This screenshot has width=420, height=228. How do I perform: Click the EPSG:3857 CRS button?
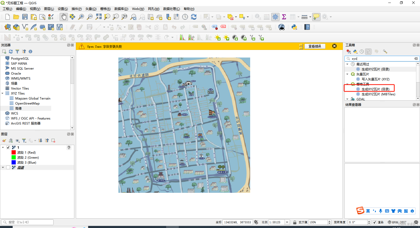pos(397,222)
